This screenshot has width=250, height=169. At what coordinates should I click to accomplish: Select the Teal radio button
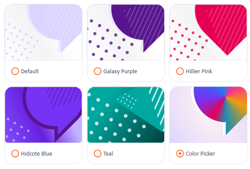97,153
